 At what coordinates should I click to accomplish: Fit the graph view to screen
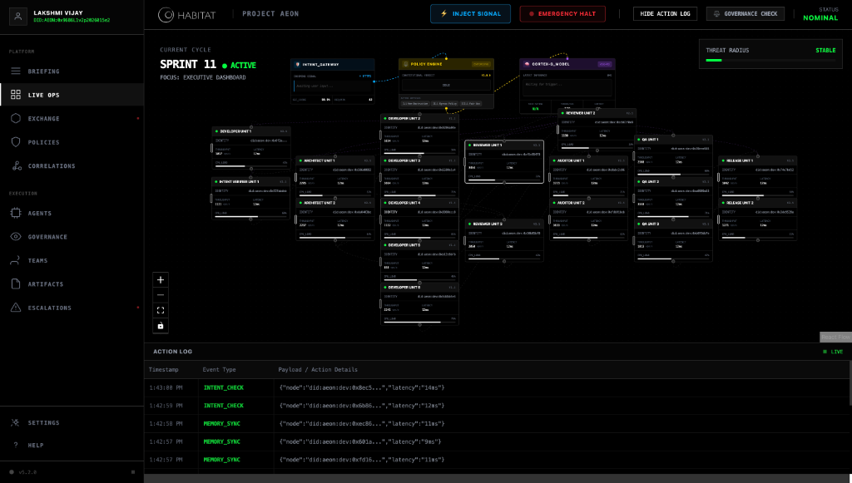[161, 310]
